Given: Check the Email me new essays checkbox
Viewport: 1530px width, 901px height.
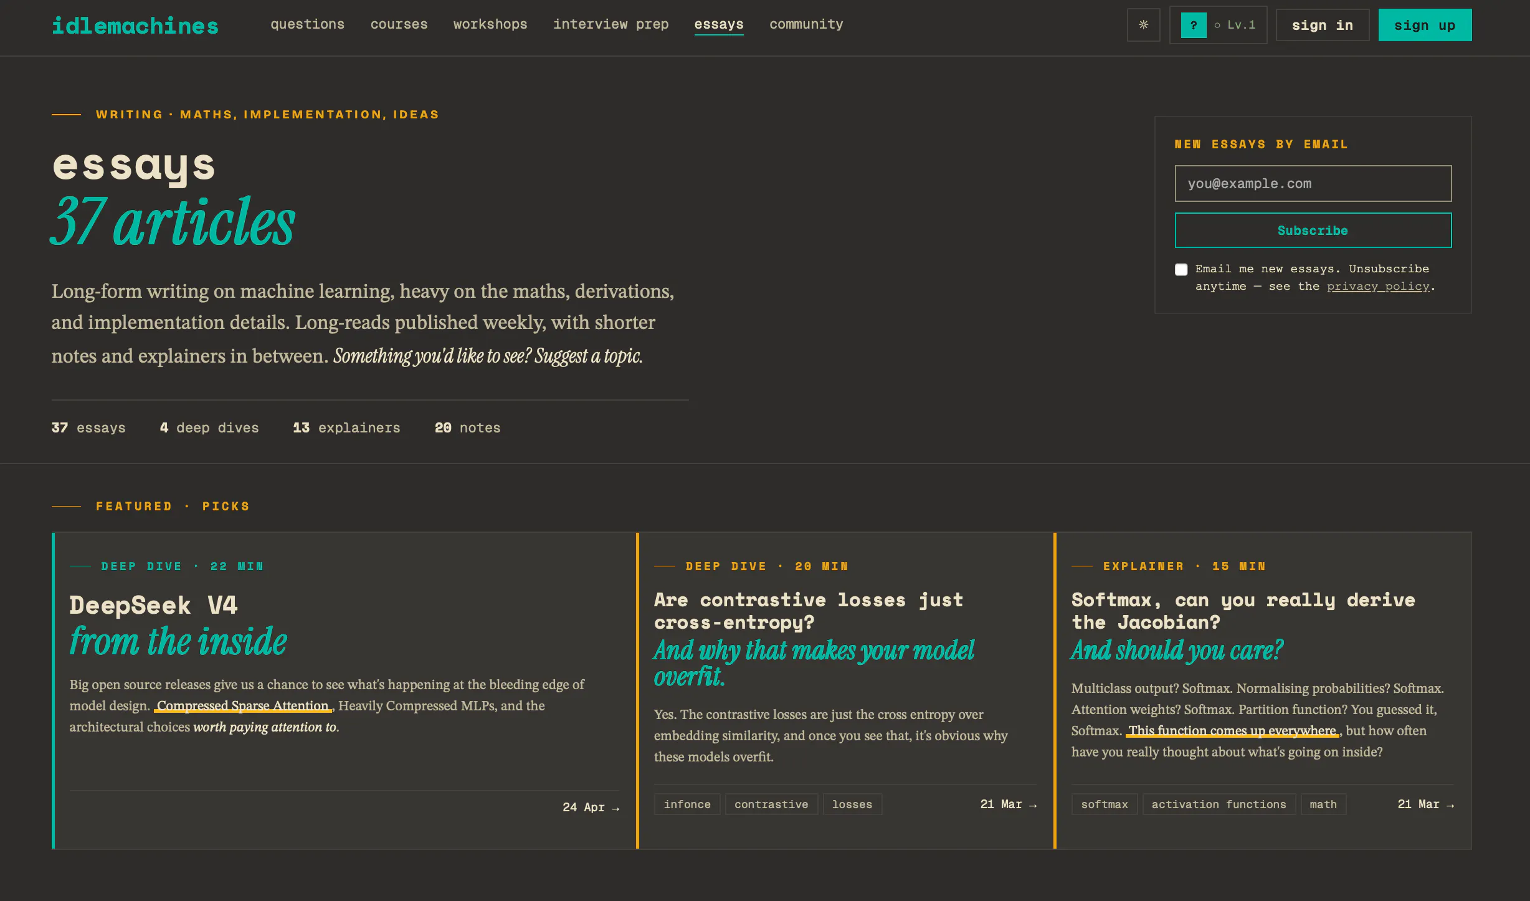Looking at the screenshot, I should click(1181, 269).
